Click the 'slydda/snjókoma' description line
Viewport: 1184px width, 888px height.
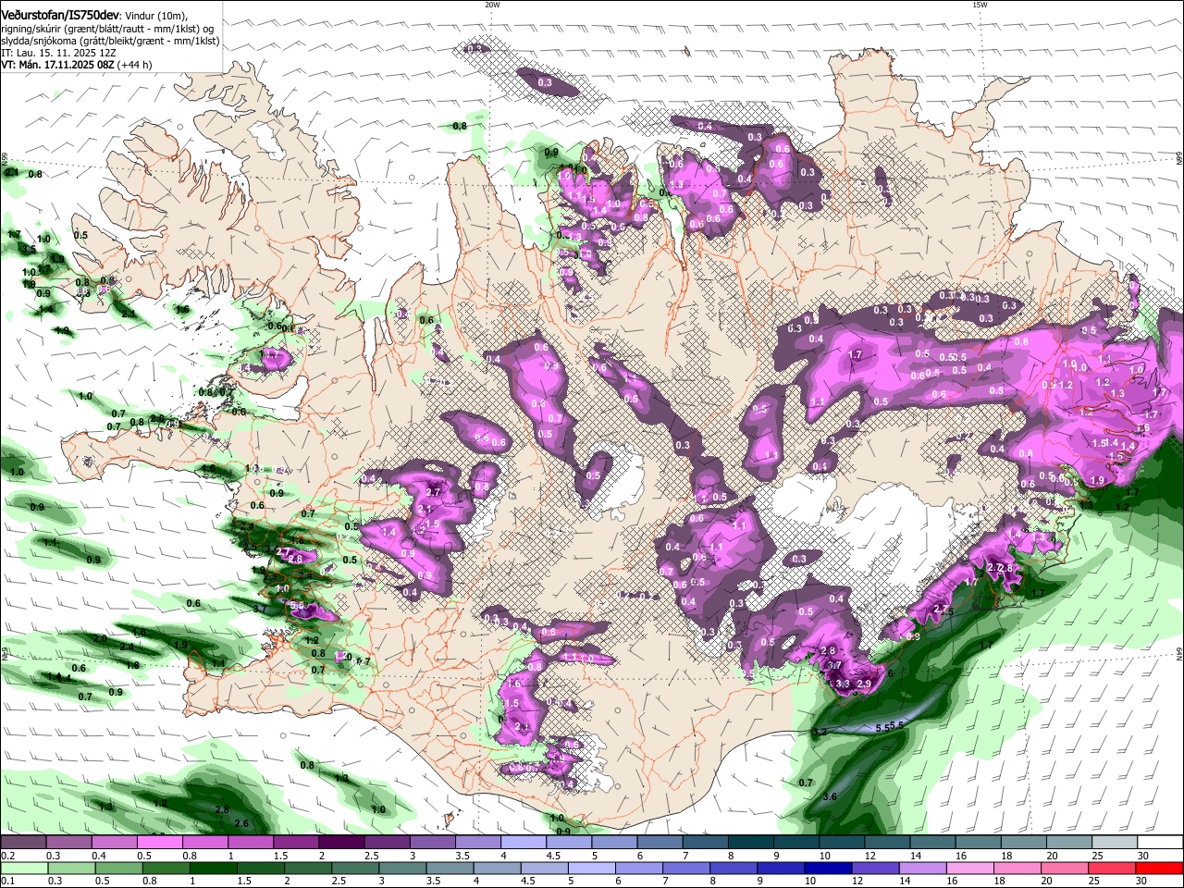(x=110, y=41)
